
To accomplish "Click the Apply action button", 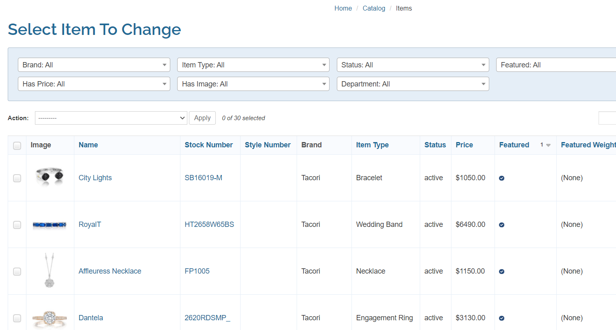I will point(202,118).
